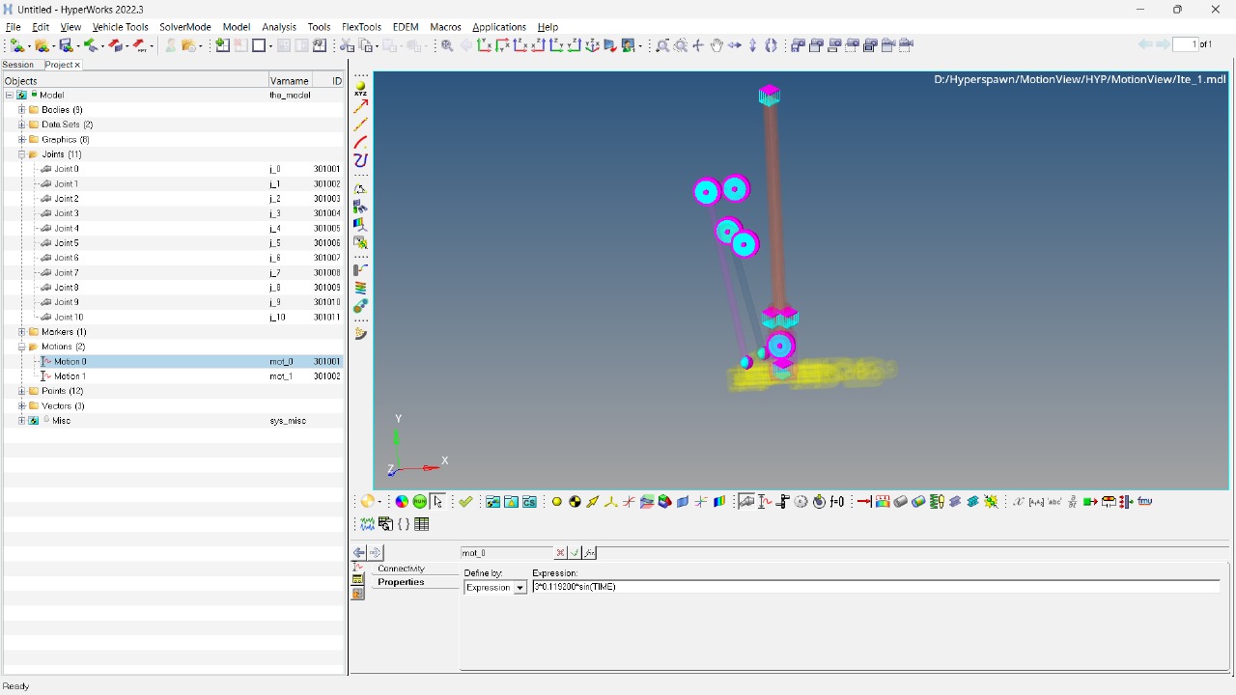Click the table/grid icon in bottom toolbar
This screenshot has height=695, width=1236.
click(x=422, y=524)
